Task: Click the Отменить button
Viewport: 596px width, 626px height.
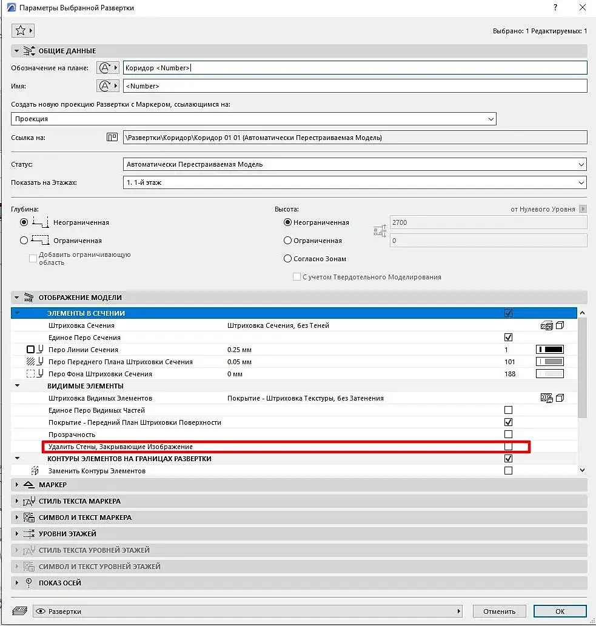Action: click(500, 611)
